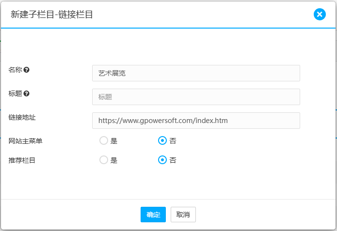Click the help icon beside 名称
Viewport: 337px width, 231px height.
(x=27, y=70)
